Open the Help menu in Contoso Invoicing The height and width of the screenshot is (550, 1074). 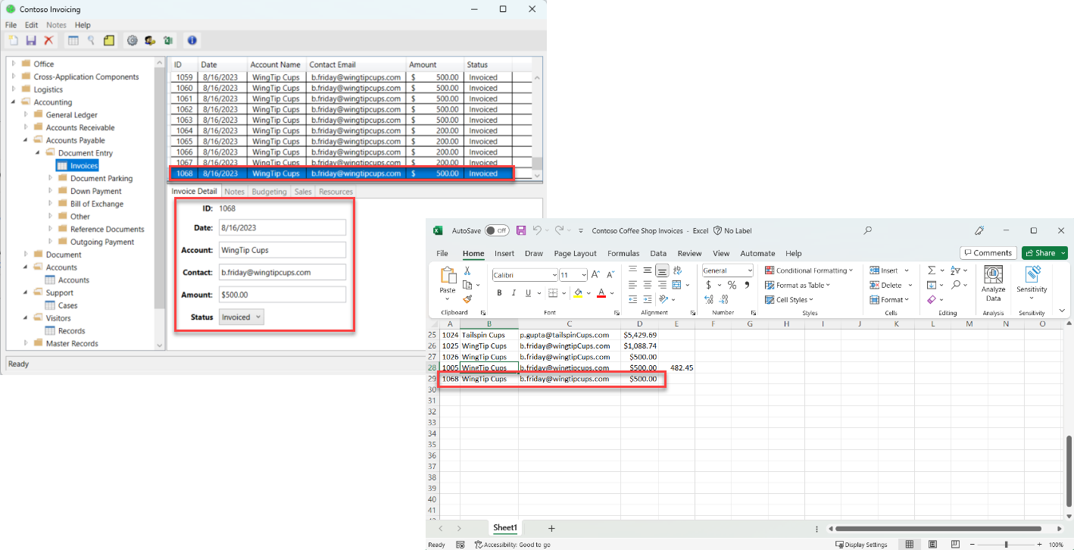[x=83, y=25]
